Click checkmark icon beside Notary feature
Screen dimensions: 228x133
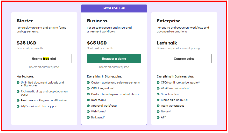(158, 111)
